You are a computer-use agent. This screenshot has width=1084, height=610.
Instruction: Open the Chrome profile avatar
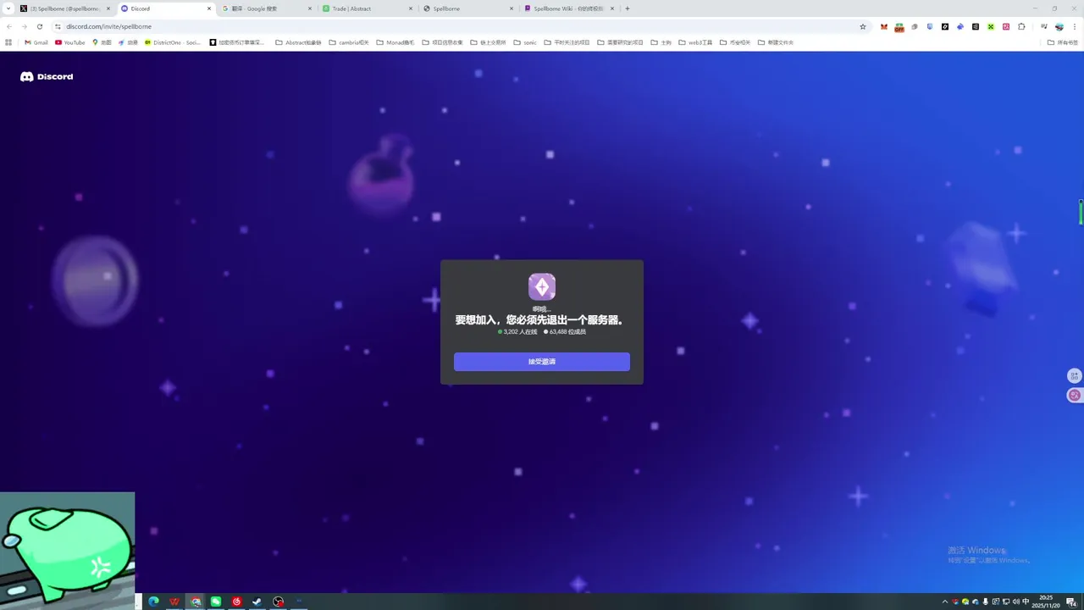coord(1059,26)
